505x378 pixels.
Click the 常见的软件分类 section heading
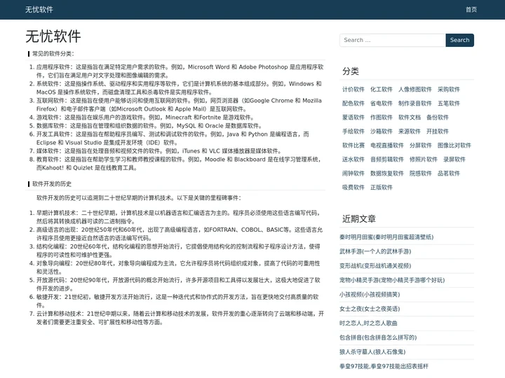pos(53,54)
